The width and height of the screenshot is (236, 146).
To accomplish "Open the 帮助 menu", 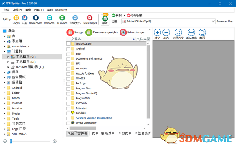I will pos(50,10).
